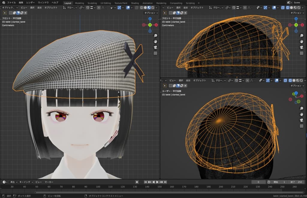Open the ファイル menu
307x198 pixels.
(x=11, y=3)
